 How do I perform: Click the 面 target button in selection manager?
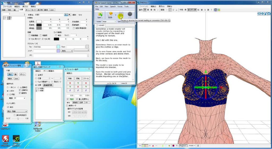[x=15, y=74]
